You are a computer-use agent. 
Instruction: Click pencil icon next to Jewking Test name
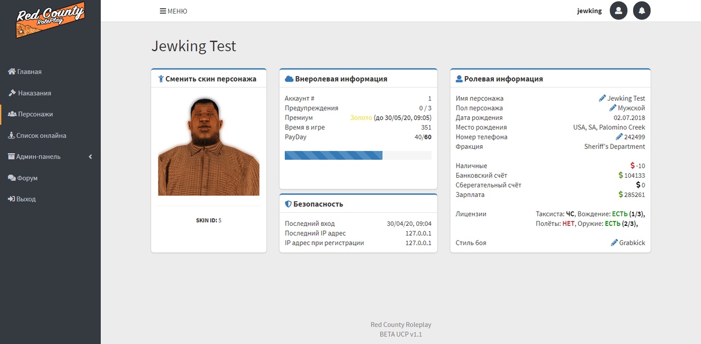coord(602,98)
